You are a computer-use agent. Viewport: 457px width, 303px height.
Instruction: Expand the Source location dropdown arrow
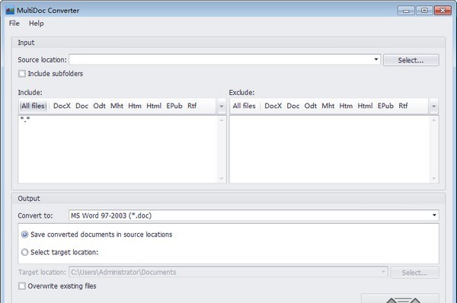376,59
